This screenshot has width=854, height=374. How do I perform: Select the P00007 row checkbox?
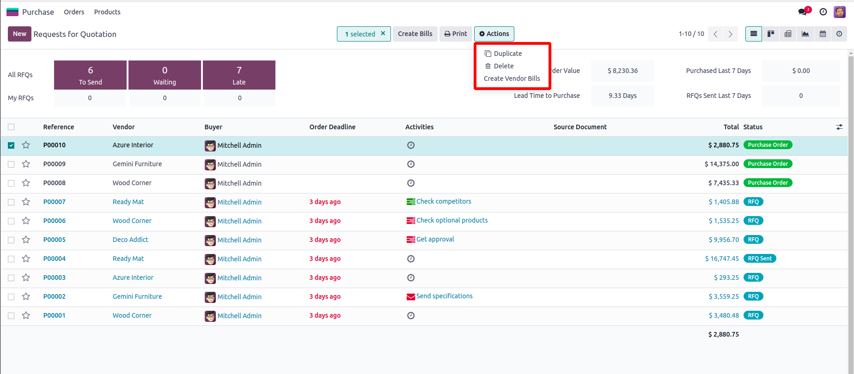tap(11, 202)
